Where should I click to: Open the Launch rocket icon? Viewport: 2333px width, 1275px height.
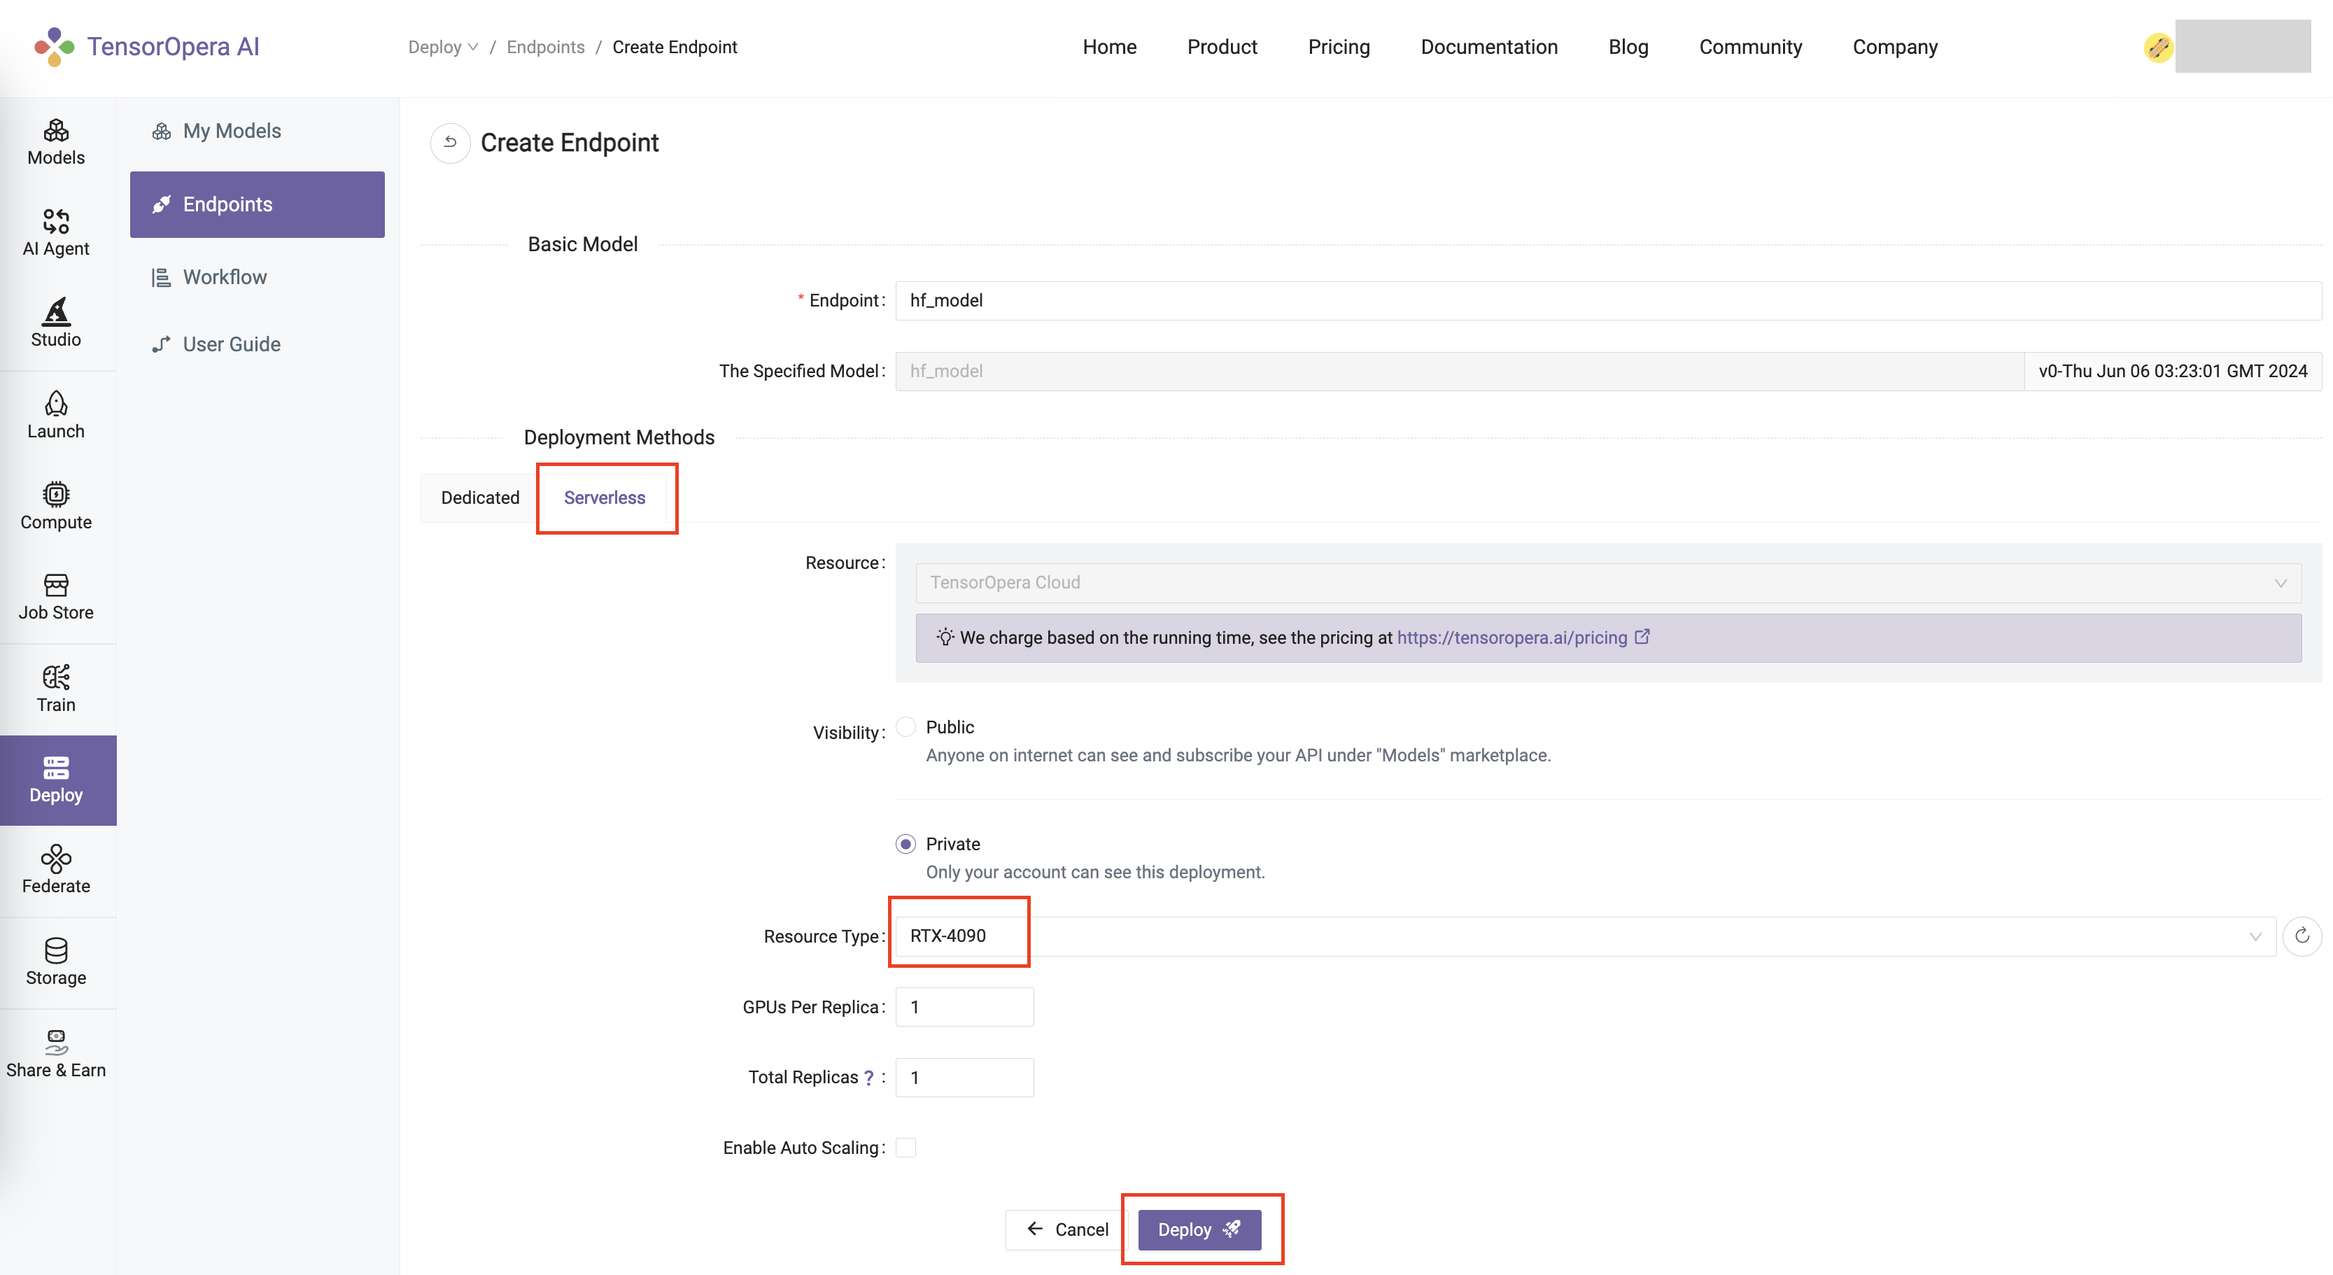(x=56, y=416)
